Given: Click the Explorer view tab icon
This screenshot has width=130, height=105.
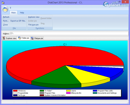Looking at the screenshot, I should (4, 38).
